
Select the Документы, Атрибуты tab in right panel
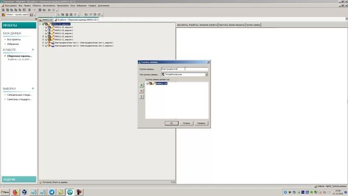tap(197, 25)
